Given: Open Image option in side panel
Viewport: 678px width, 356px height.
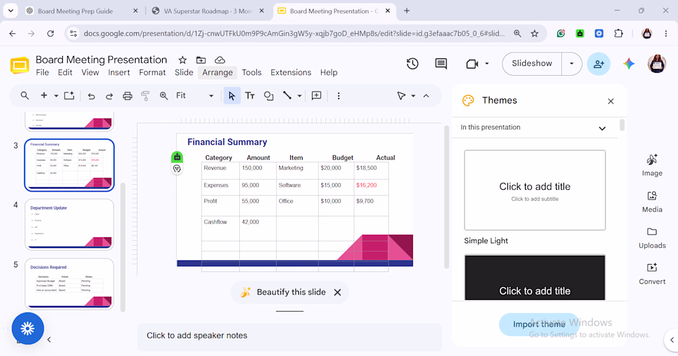Looking at the screenshot, I should coord(652,166).
